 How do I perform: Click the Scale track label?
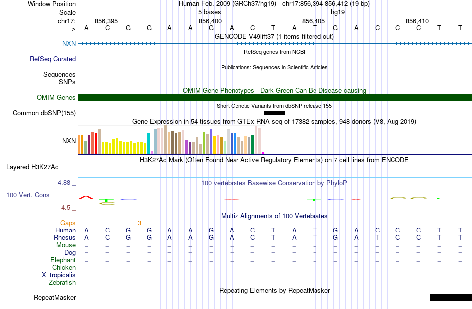coord(67,12)
